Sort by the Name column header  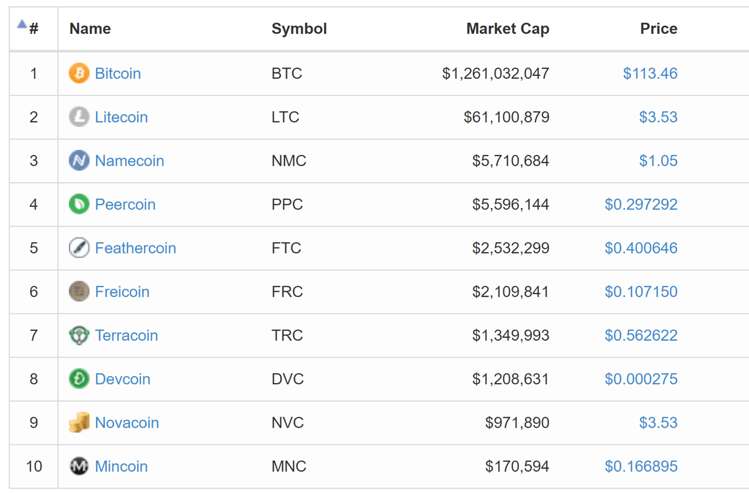(90, 28)
